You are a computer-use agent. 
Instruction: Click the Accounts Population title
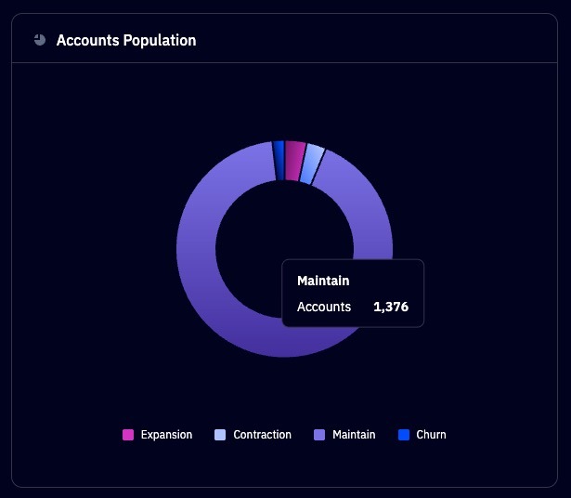(126, 40)
